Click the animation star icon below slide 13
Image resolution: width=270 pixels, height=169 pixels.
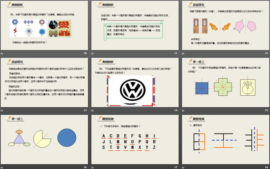(2, 110)
